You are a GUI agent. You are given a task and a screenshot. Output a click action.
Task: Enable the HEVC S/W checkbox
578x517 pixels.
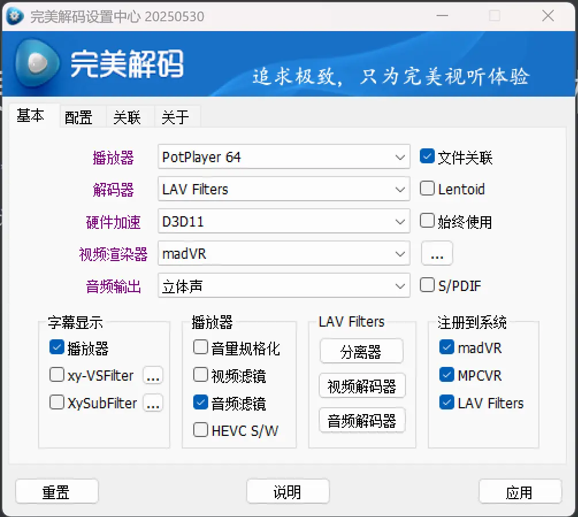(x=201, y=430)
